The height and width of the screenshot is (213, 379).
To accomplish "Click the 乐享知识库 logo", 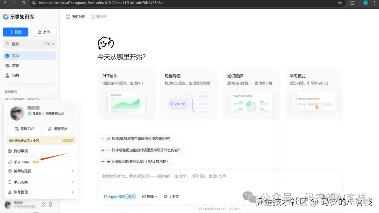I will coord(18,17).
